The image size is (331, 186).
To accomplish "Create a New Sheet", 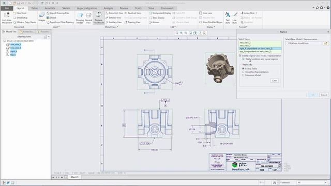I will [x=20, y=13].
